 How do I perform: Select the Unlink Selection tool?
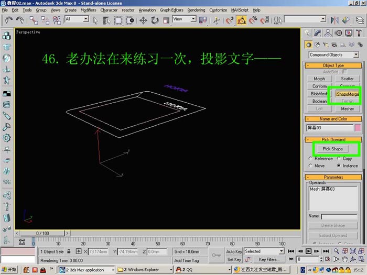tap(45, 20)
